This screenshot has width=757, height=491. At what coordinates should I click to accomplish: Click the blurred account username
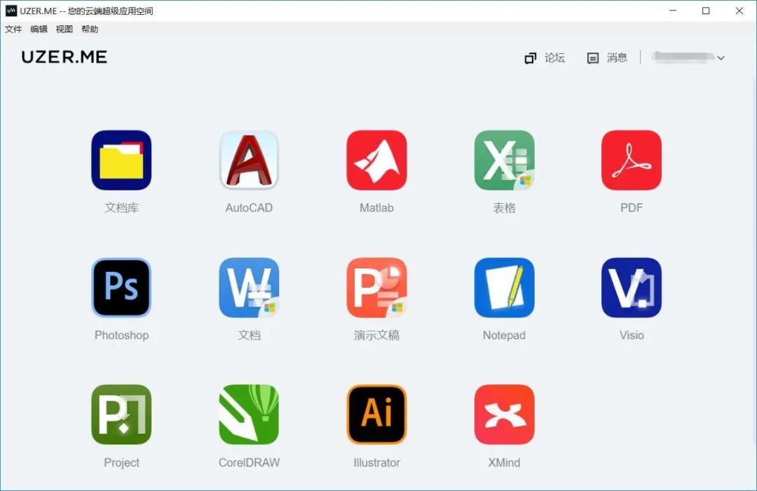(x=683, y=57)
